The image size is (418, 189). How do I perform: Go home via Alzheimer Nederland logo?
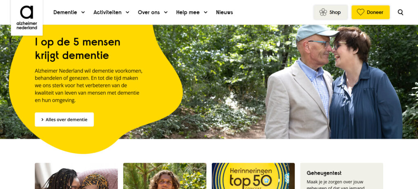pyautogui.click(x=27, y=18)
